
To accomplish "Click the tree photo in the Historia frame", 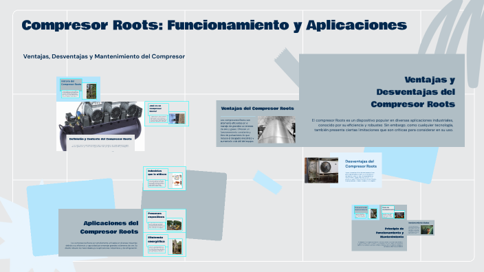I will pos(91,91).
